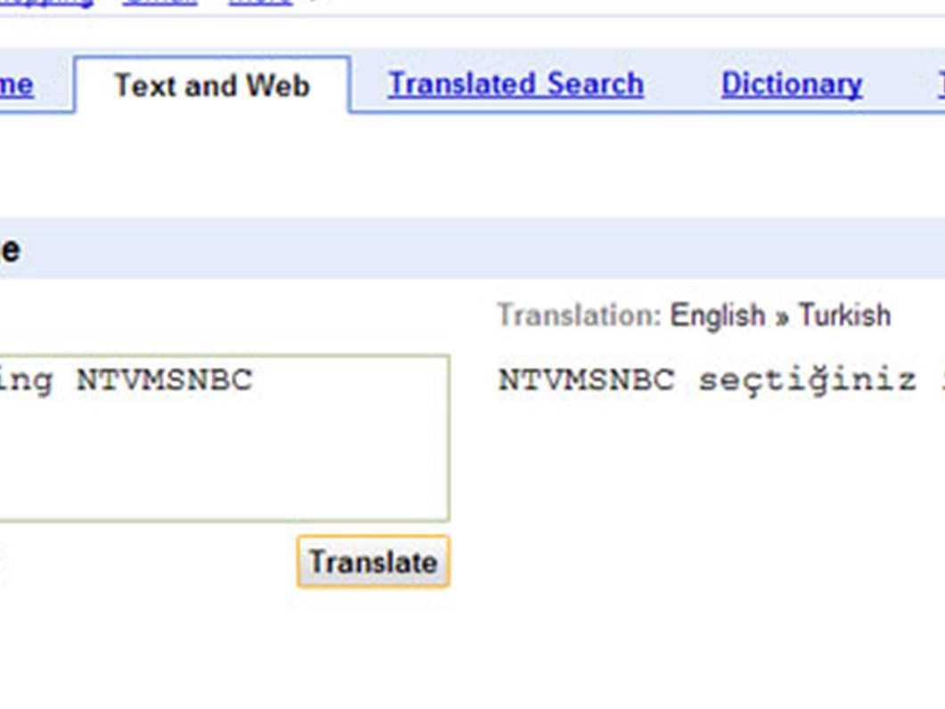
Task: Click the Gmail link in the navigation bar
Action: 160,4
